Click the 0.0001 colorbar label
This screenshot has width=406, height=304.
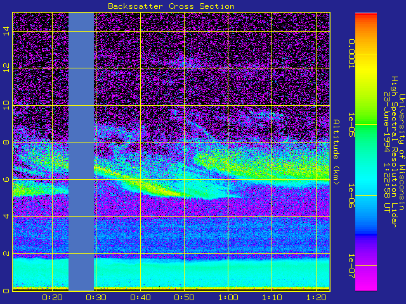coord(351,54)
